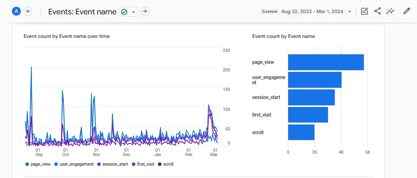Expand the report status dropdown arrow
The height and width of the screenshot is (178, 417).
point(133,12)
